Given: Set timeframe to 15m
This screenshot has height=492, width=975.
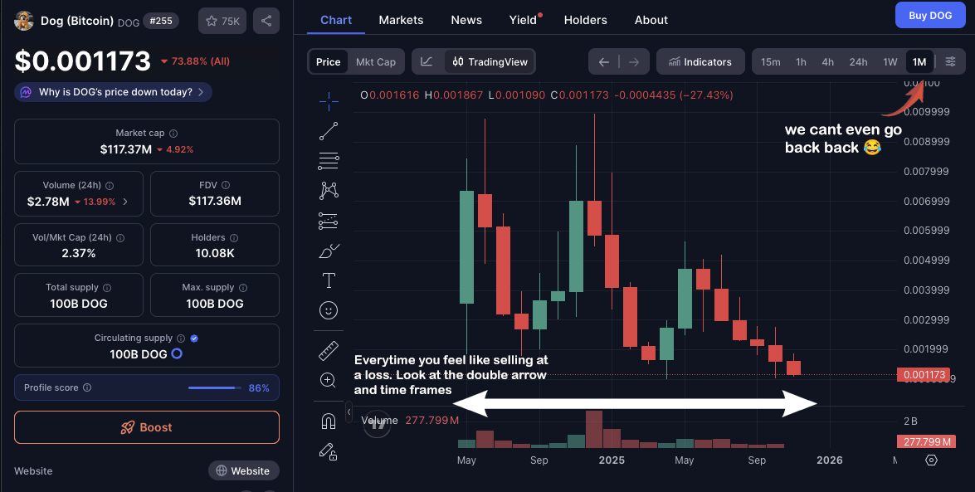Looking at the screenshot, I should point(770,61).
